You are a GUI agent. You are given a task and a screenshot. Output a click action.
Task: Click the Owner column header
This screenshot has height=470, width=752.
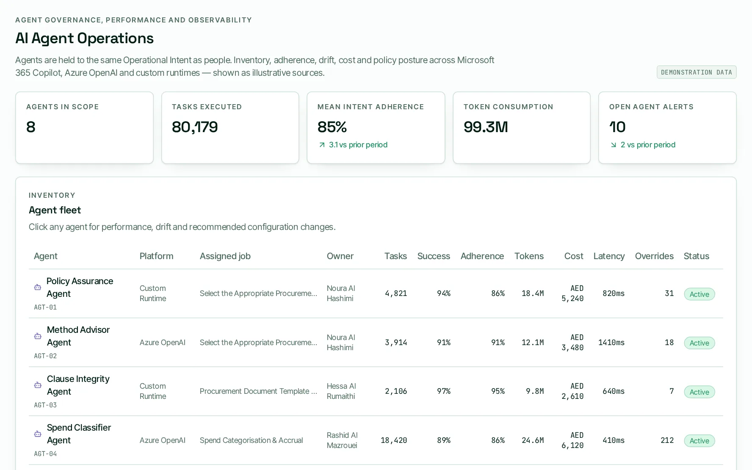340,256
